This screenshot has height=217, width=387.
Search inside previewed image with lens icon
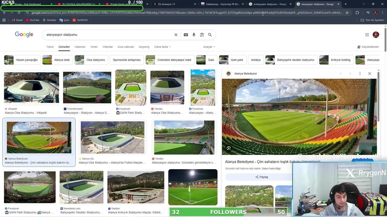click(x=229, y=148)
